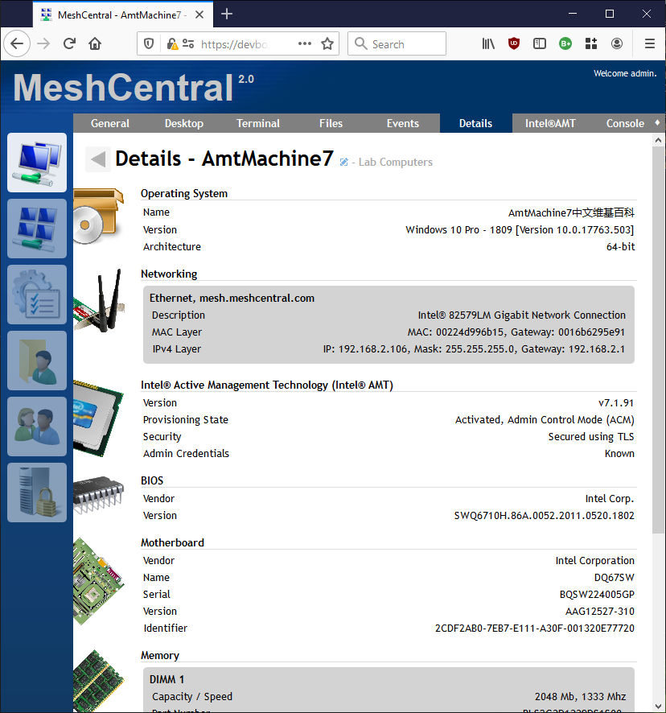The image size is (666, 713).
Task: Select the Details tab
Action: [x=475, y=123]
